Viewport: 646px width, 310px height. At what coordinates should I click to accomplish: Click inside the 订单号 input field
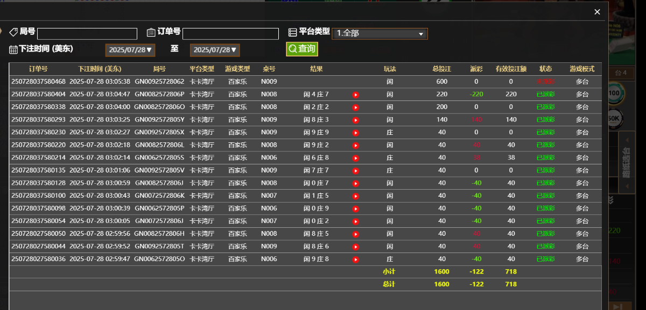[x=230, y=33]
